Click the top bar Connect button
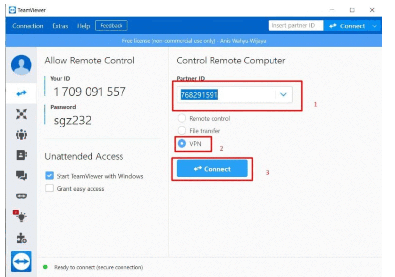Viewport: 395px width, 277px height. [347, 26]
